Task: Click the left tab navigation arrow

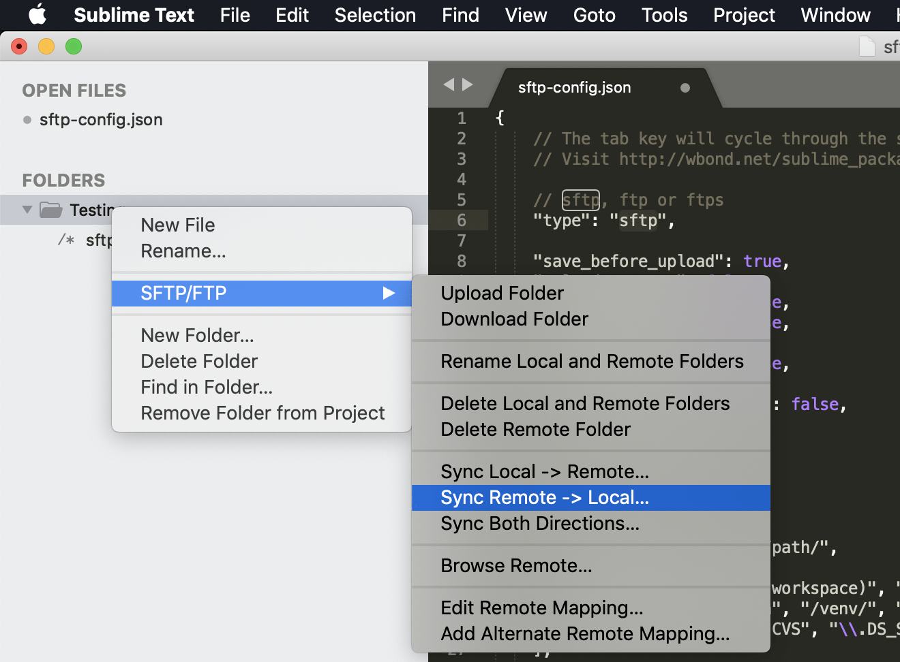Action: (449, 84)
